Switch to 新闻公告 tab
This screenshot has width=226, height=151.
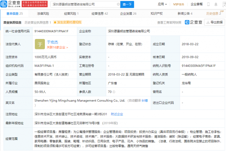coord(185,14)
